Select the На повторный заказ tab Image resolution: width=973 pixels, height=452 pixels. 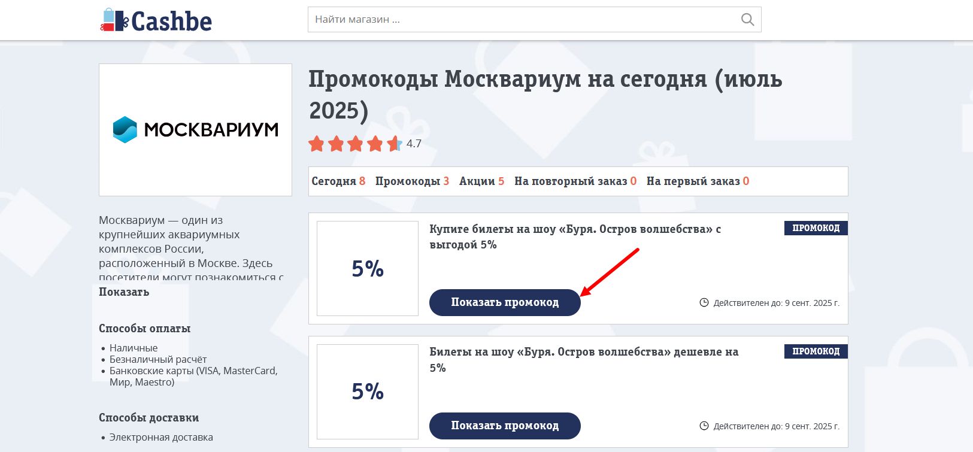point(575,181)
